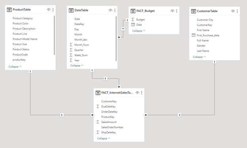
Task: Select CustomerTable to Sales relationship arrow
Action: (179, 115)
